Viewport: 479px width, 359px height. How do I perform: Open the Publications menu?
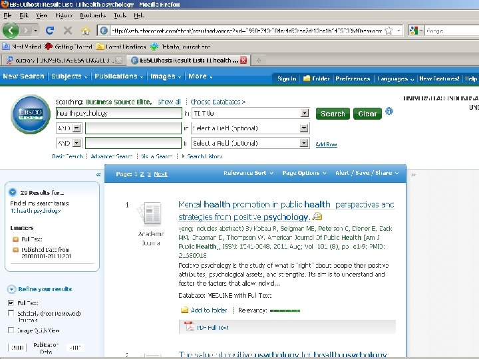(x=119, y=76)
